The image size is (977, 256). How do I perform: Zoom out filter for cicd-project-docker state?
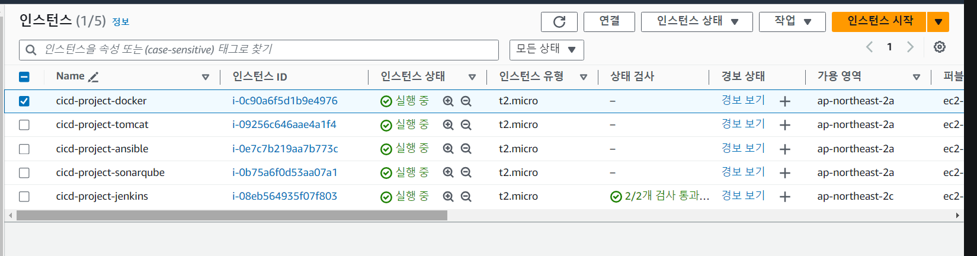click(466, 101)
